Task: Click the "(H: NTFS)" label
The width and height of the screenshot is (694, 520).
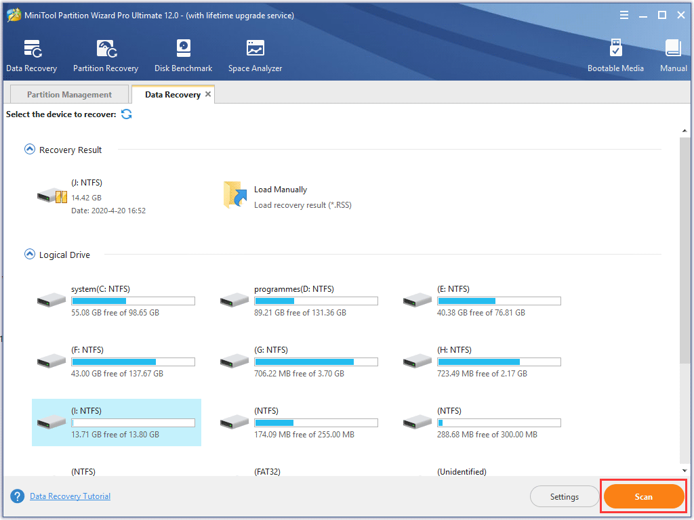Action: [455, 350]
